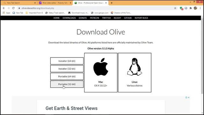Viewport: 204px width, 115px height.
Task: Open the Imported From IE bookmark folder
Action: (x=34, y=13)
